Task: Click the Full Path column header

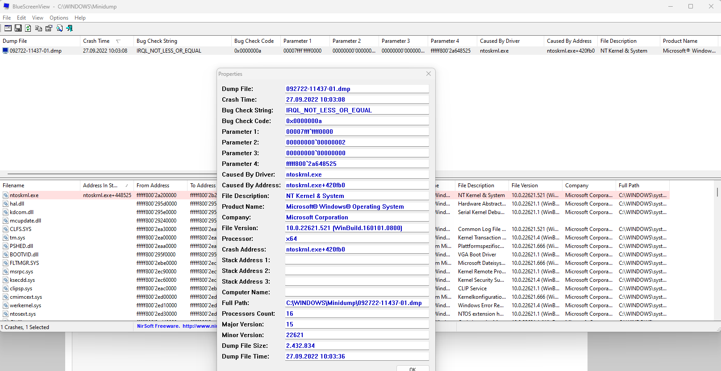Action: [x=642, y=185]
